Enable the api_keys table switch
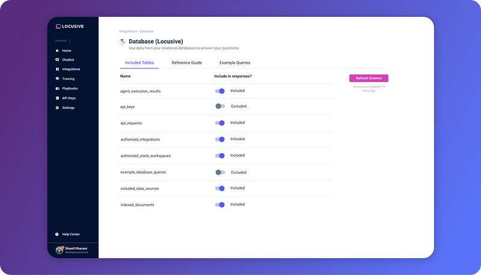The image size is (481, 275). coord(220,106)
